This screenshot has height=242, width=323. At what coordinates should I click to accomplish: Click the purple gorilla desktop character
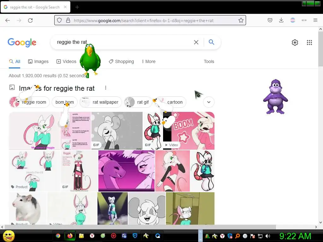coord(275,97)
